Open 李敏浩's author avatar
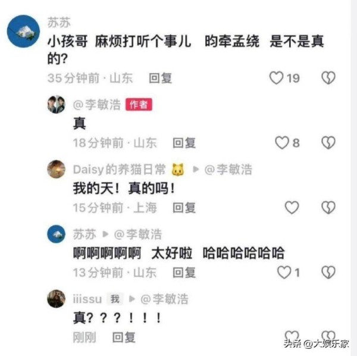This screenshot has height=356, width=357. (x=57, y=105)
